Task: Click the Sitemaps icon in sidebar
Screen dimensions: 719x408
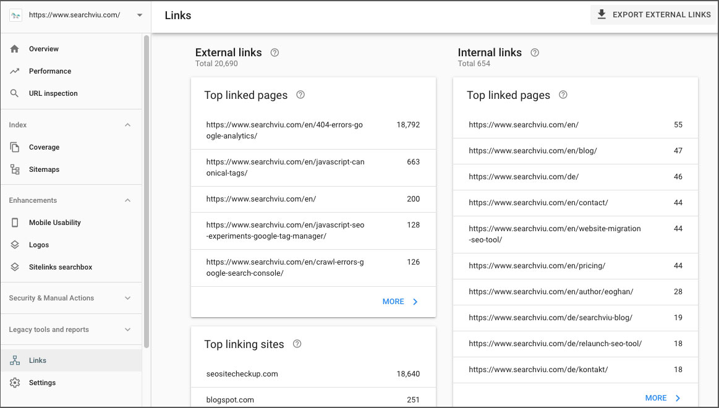Action: click(x=15, y=169)
